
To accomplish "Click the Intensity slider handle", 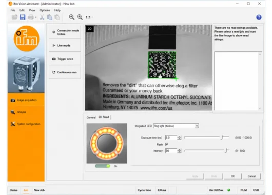I will click(226, 150).
